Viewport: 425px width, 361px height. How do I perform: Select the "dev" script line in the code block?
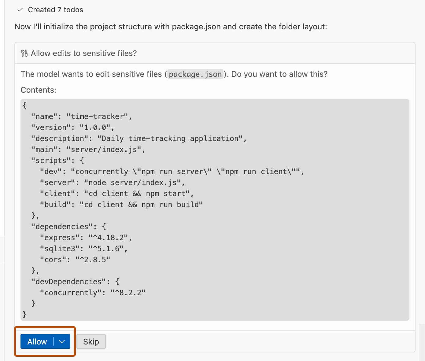pyautogui.click(x=171, y=171)
